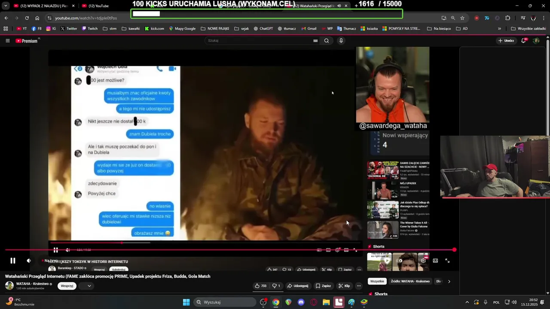Click Zapisz save button beside 733 likes
The image size is (550, 309).
[323, 286]
